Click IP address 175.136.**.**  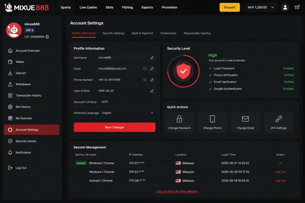point(137,181)
